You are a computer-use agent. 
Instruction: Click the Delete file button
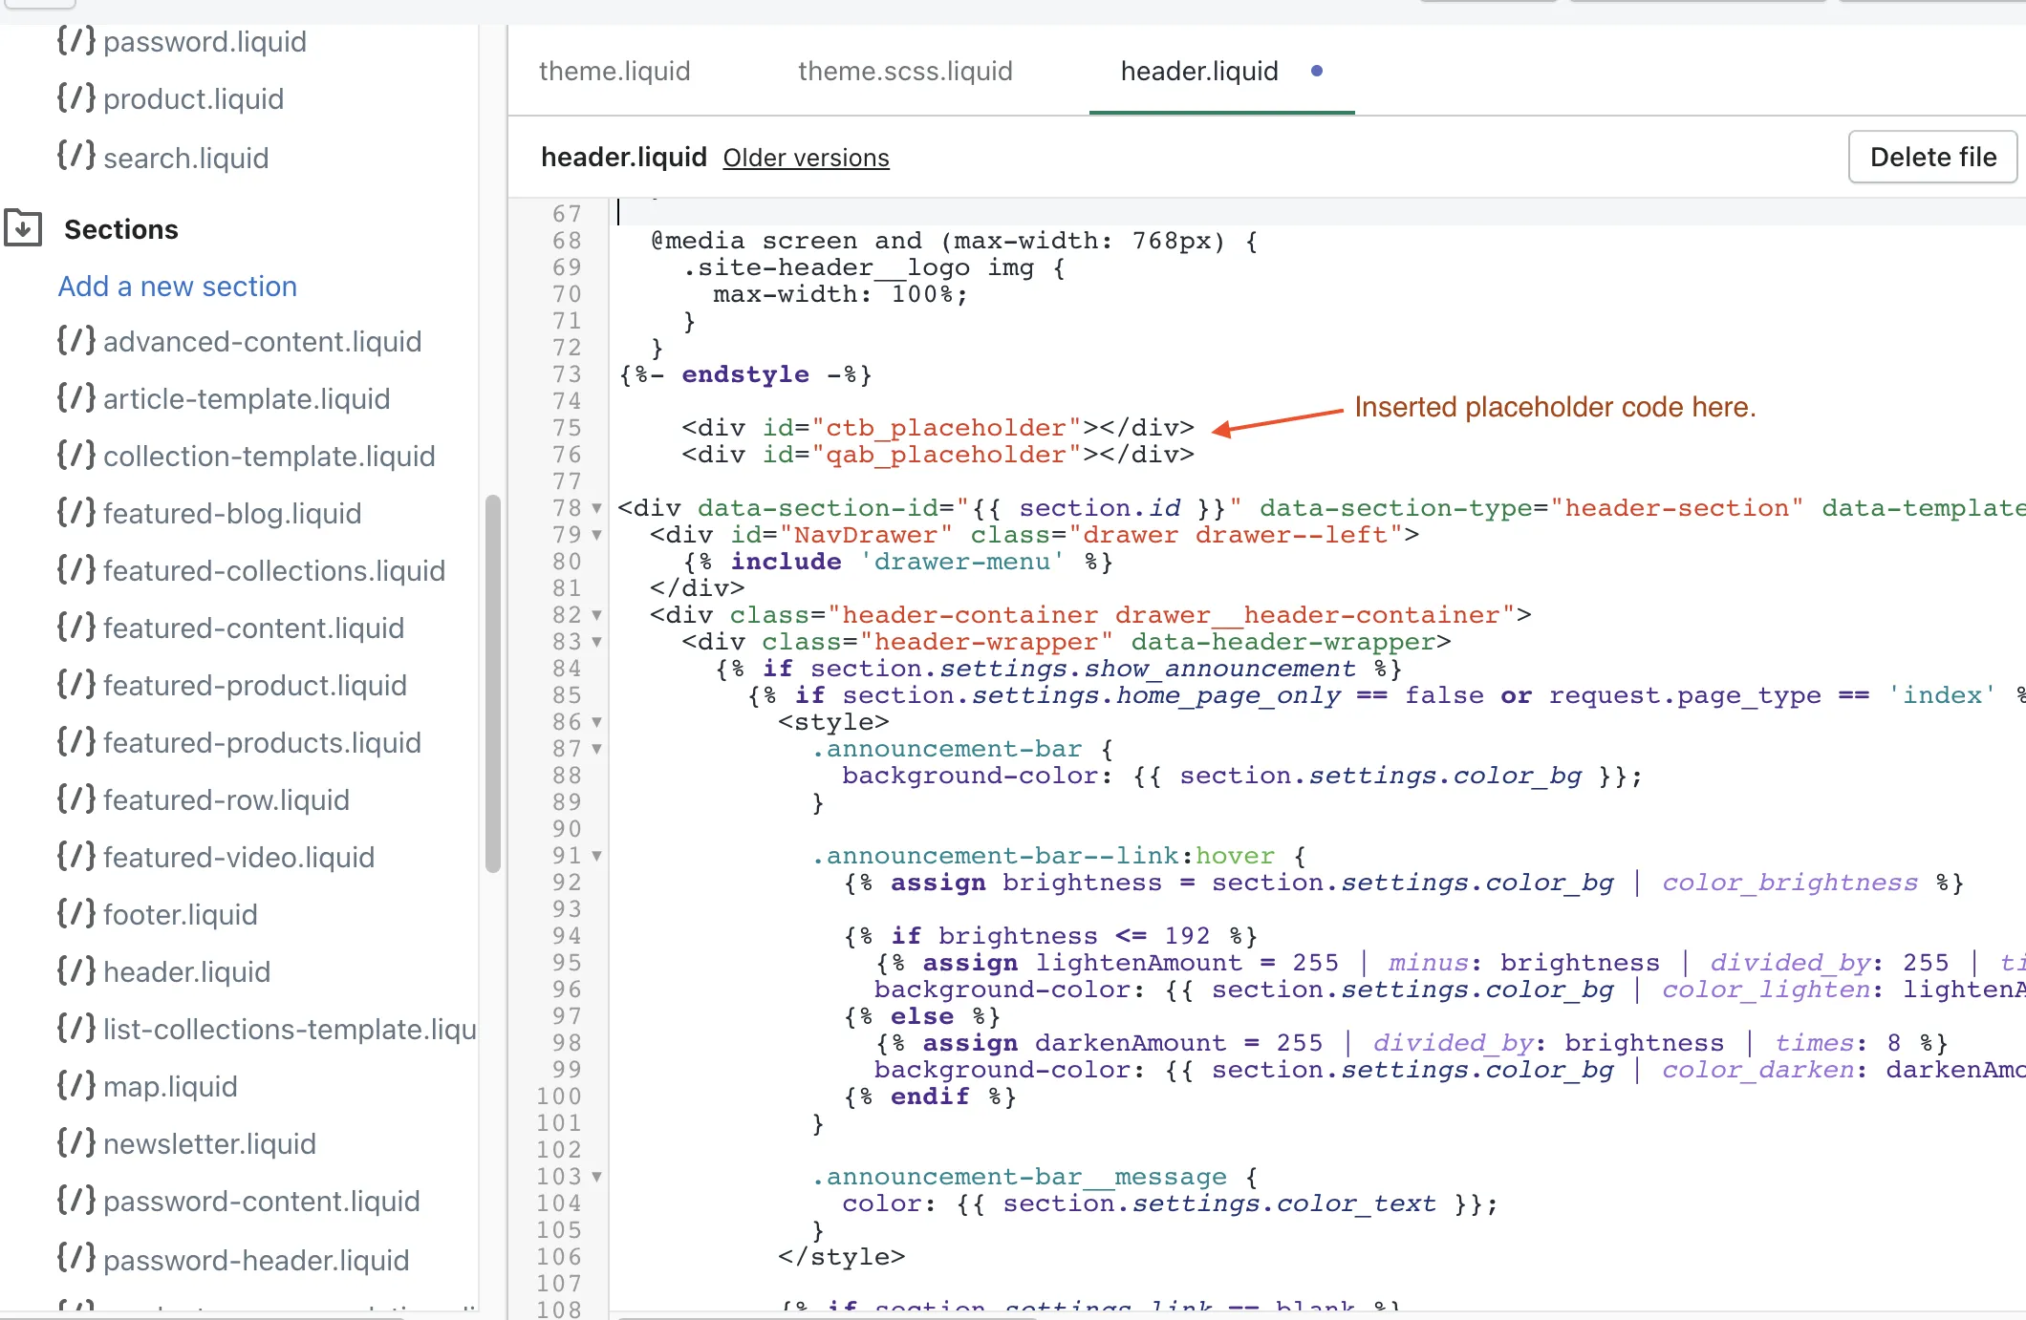1932,157
